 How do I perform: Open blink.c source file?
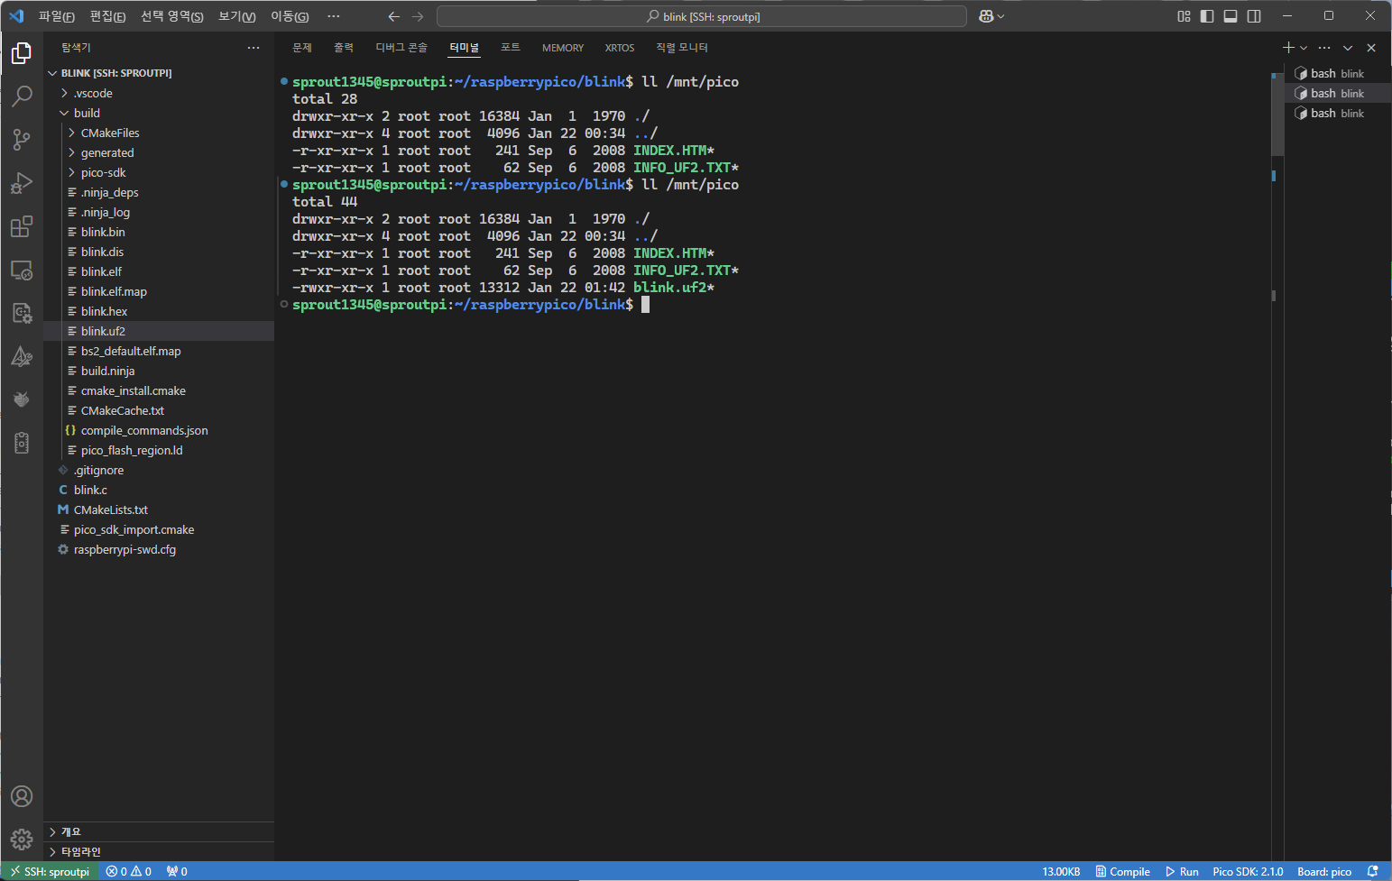point(159,490)
